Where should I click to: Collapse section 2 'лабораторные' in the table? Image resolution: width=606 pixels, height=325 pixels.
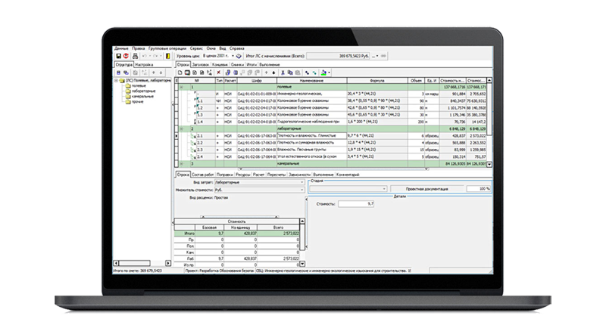tap(181, 128)
